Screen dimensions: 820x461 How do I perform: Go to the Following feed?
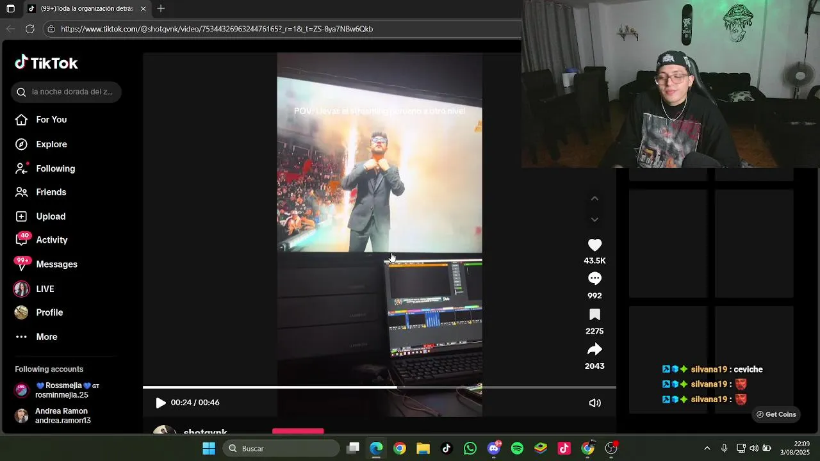click(45, 168)
